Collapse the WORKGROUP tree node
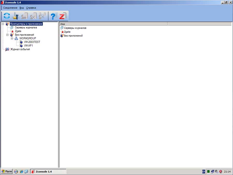This screenshot has width=233, height=175. click(12, 38)
